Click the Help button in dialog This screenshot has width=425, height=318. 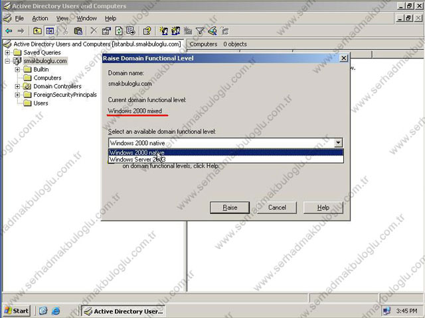[323, 207]
